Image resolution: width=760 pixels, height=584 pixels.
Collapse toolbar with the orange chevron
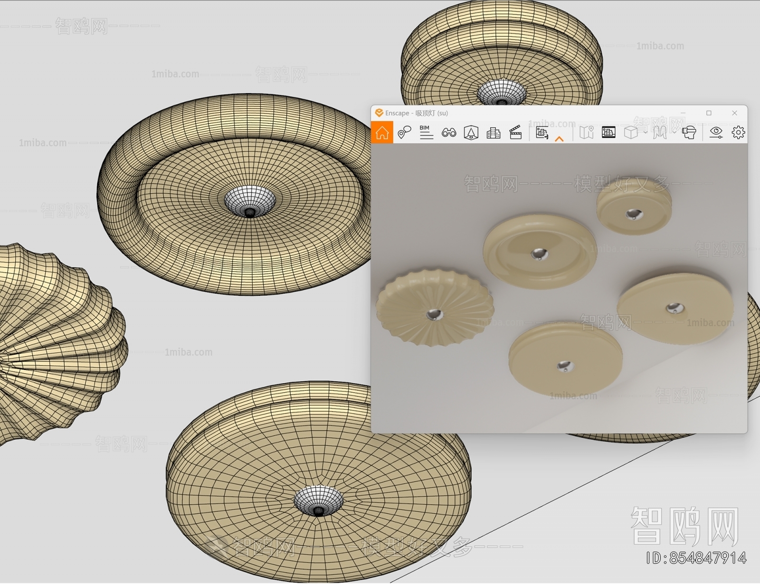point(560,139)
